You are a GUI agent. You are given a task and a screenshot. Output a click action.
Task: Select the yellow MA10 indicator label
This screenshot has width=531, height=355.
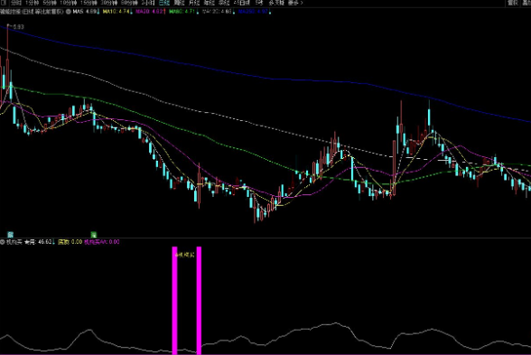[x=116, y=12]
